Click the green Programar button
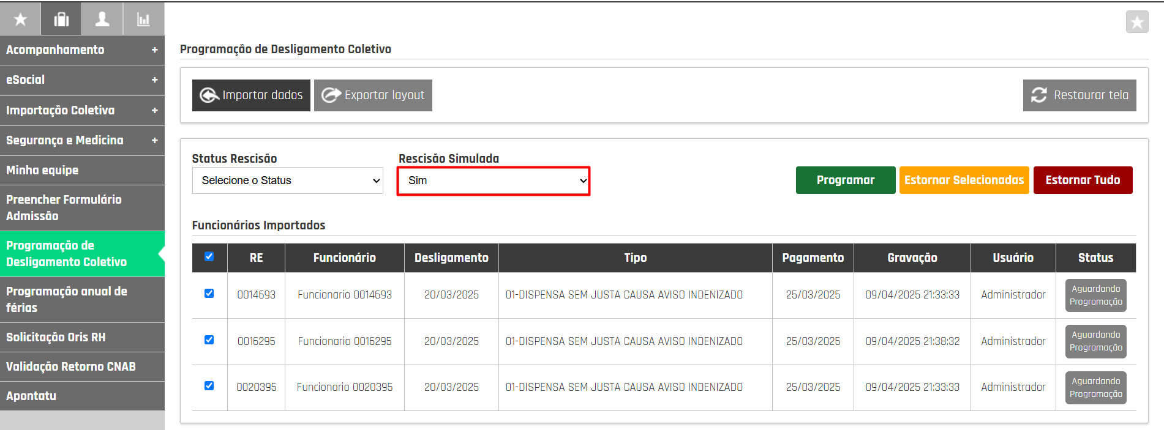 [846, 180]
